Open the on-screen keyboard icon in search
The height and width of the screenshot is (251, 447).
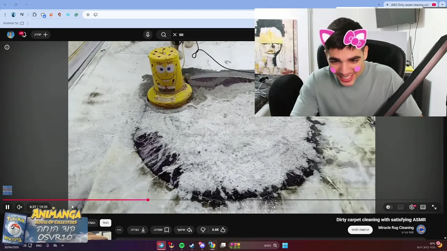coord(181,35)
